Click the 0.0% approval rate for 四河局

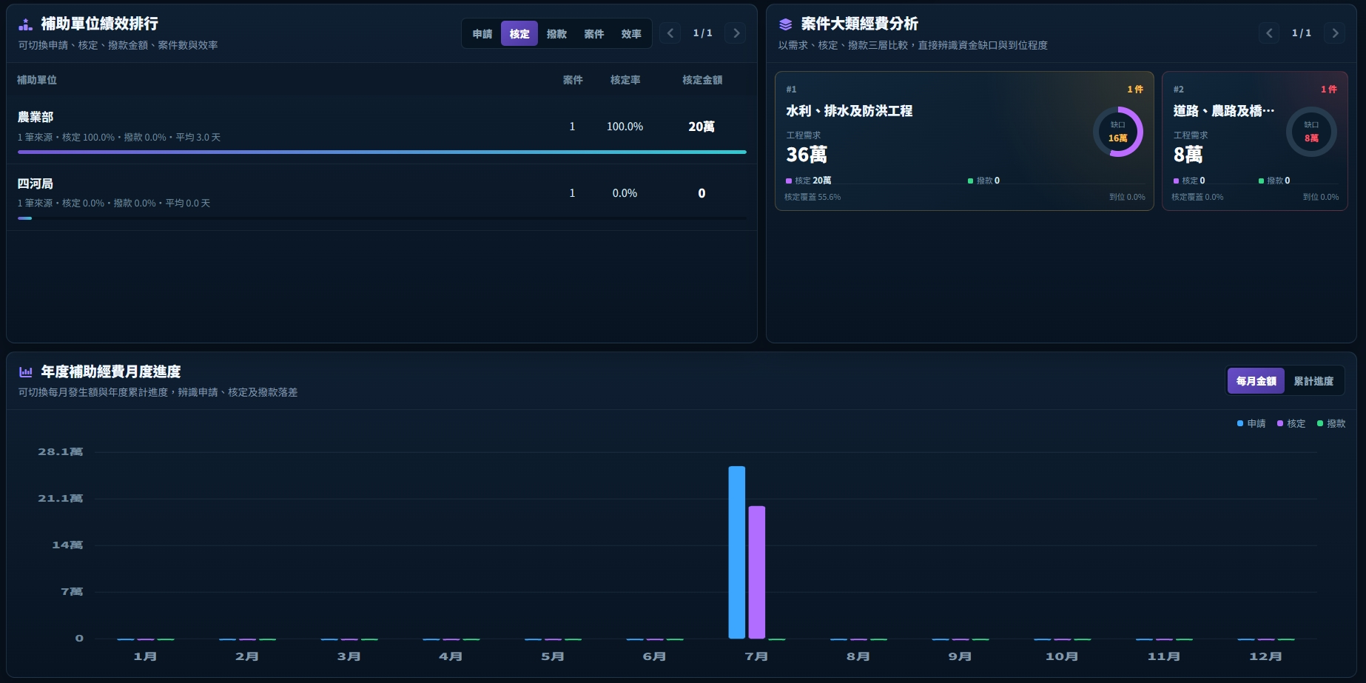pos(625,193)
